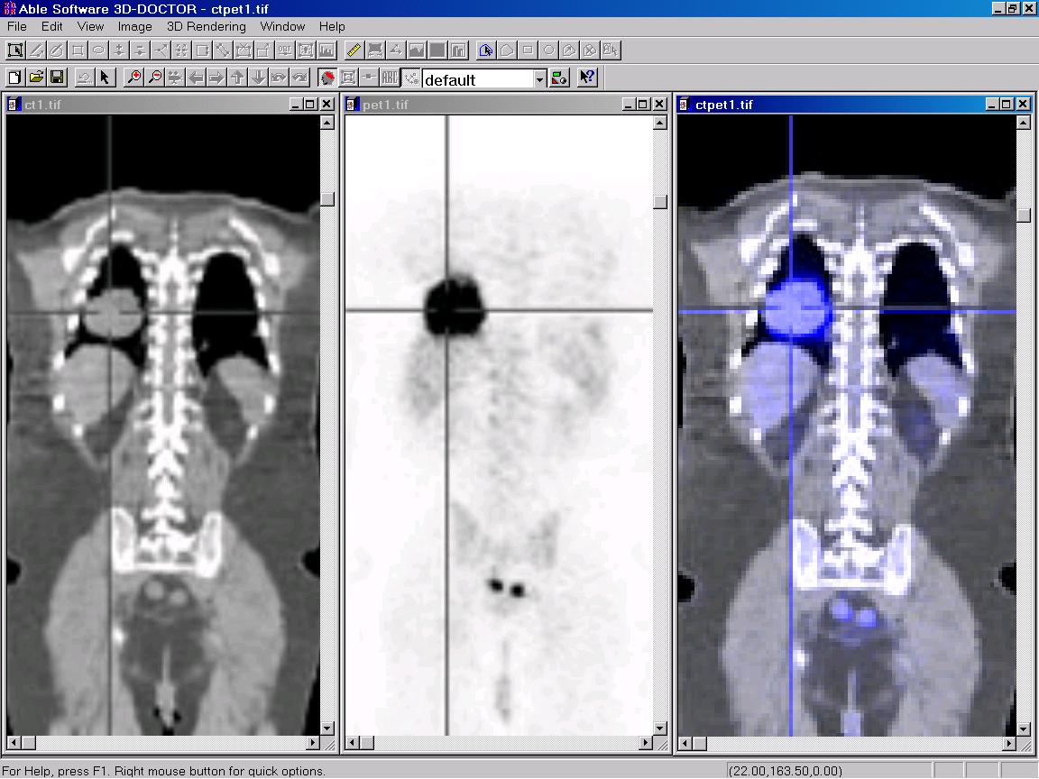Click the OBJ toolbar icon
1039x779 pixels.
click(285, 50)
